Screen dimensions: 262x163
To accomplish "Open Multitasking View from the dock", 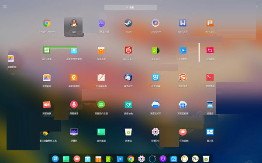I will tap(77, 159).
